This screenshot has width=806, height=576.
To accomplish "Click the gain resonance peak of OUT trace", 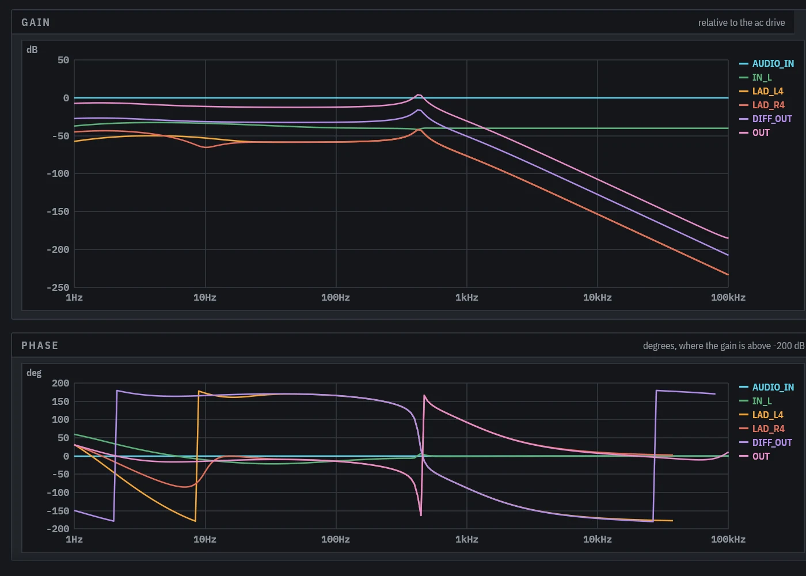I will coord(419,95).
